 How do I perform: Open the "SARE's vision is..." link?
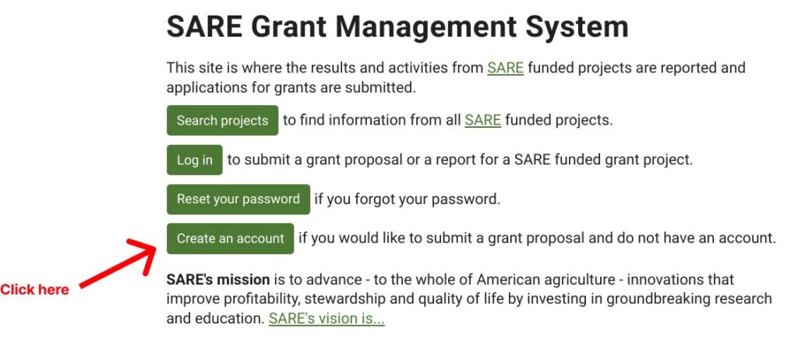pyautogui.click(x=327, y=319)
